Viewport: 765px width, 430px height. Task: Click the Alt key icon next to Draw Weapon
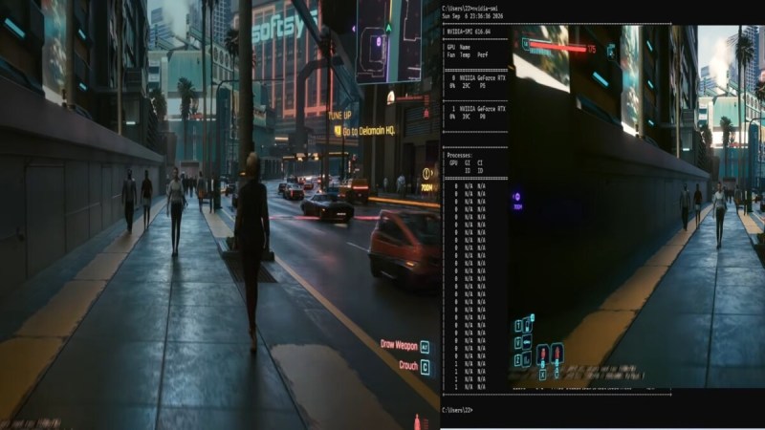[425, 347]
